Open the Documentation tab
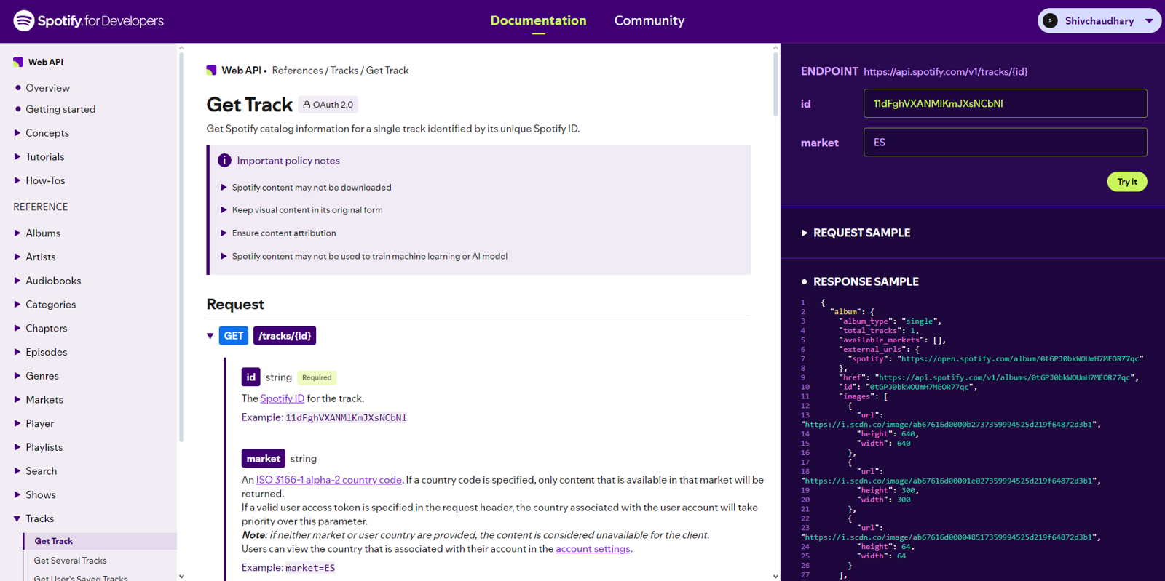This screenshot has width=1165, height=581. 538,20
